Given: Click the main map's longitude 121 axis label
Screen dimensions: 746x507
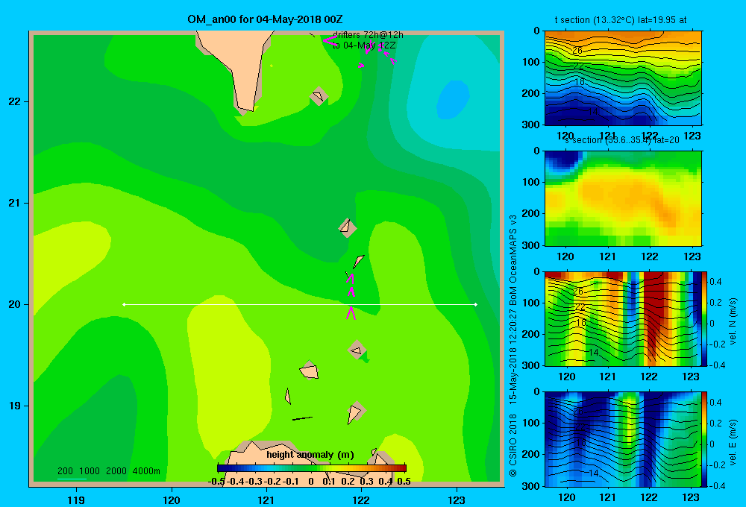Looking at the screenshot, I should pyautogui.click(x=266, y=500).
